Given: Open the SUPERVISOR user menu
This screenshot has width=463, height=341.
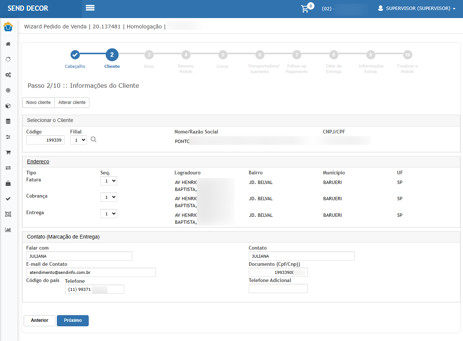Looking at the screenshot, I should click(x=416, y=8).
